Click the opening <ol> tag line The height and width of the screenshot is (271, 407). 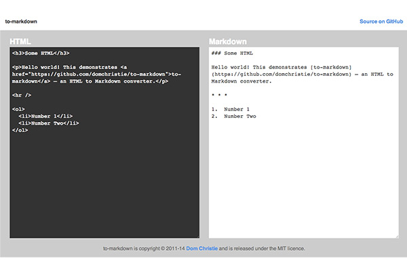click(18, 108)
